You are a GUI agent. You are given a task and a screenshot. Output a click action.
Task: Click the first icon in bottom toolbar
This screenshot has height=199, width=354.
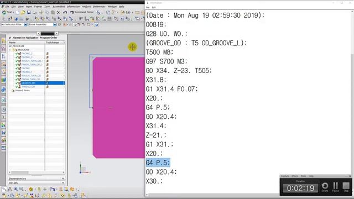[4, 189]
